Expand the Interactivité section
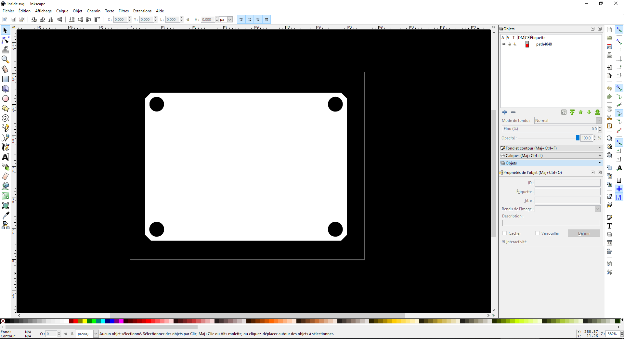Screen dimensions: 624x339 [x=503, y=242]
